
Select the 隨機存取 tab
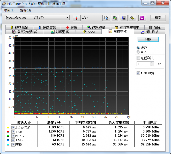[x=118, y=31]
